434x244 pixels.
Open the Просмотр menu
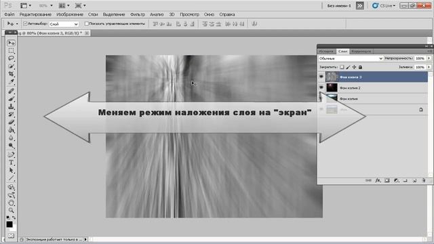point(189,14)
